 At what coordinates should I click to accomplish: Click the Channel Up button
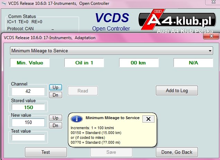pyautogui.click(x=55, y=87)
